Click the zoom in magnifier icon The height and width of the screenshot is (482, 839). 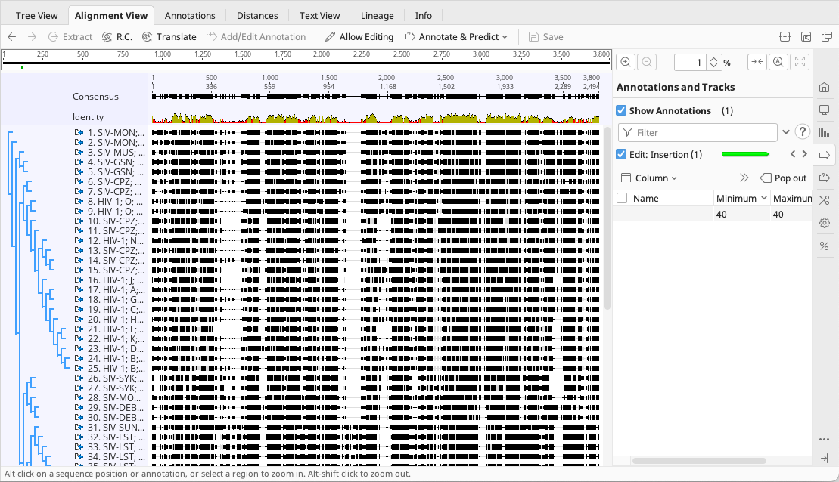(x=626, y=63)
